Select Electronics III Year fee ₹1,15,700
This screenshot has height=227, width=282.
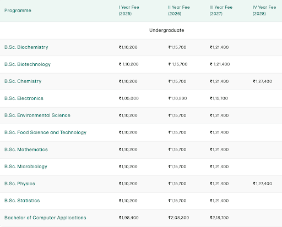pos(219,98)
